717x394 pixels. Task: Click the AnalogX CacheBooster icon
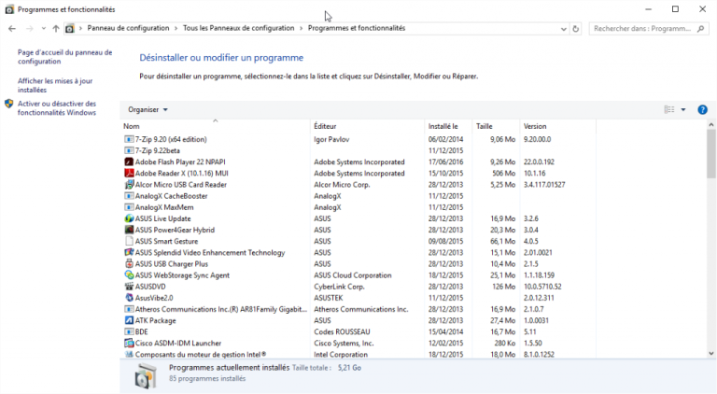point(129,196)
